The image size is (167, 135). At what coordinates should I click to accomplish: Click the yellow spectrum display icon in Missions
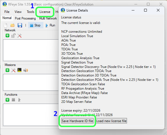coord(19,70)
